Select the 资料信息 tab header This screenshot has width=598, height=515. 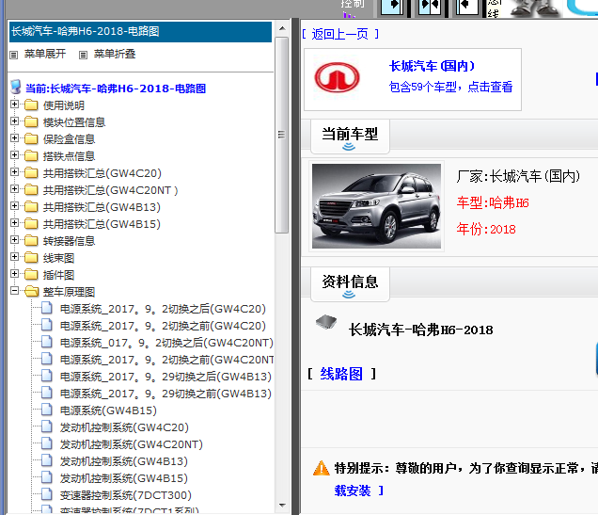[350, 283]
